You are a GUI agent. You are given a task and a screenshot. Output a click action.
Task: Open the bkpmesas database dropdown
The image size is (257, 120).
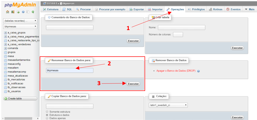click(x=20, y=26)
